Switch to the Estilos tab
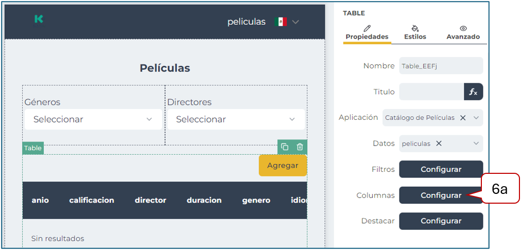521x251 pixels. [415, 32]
